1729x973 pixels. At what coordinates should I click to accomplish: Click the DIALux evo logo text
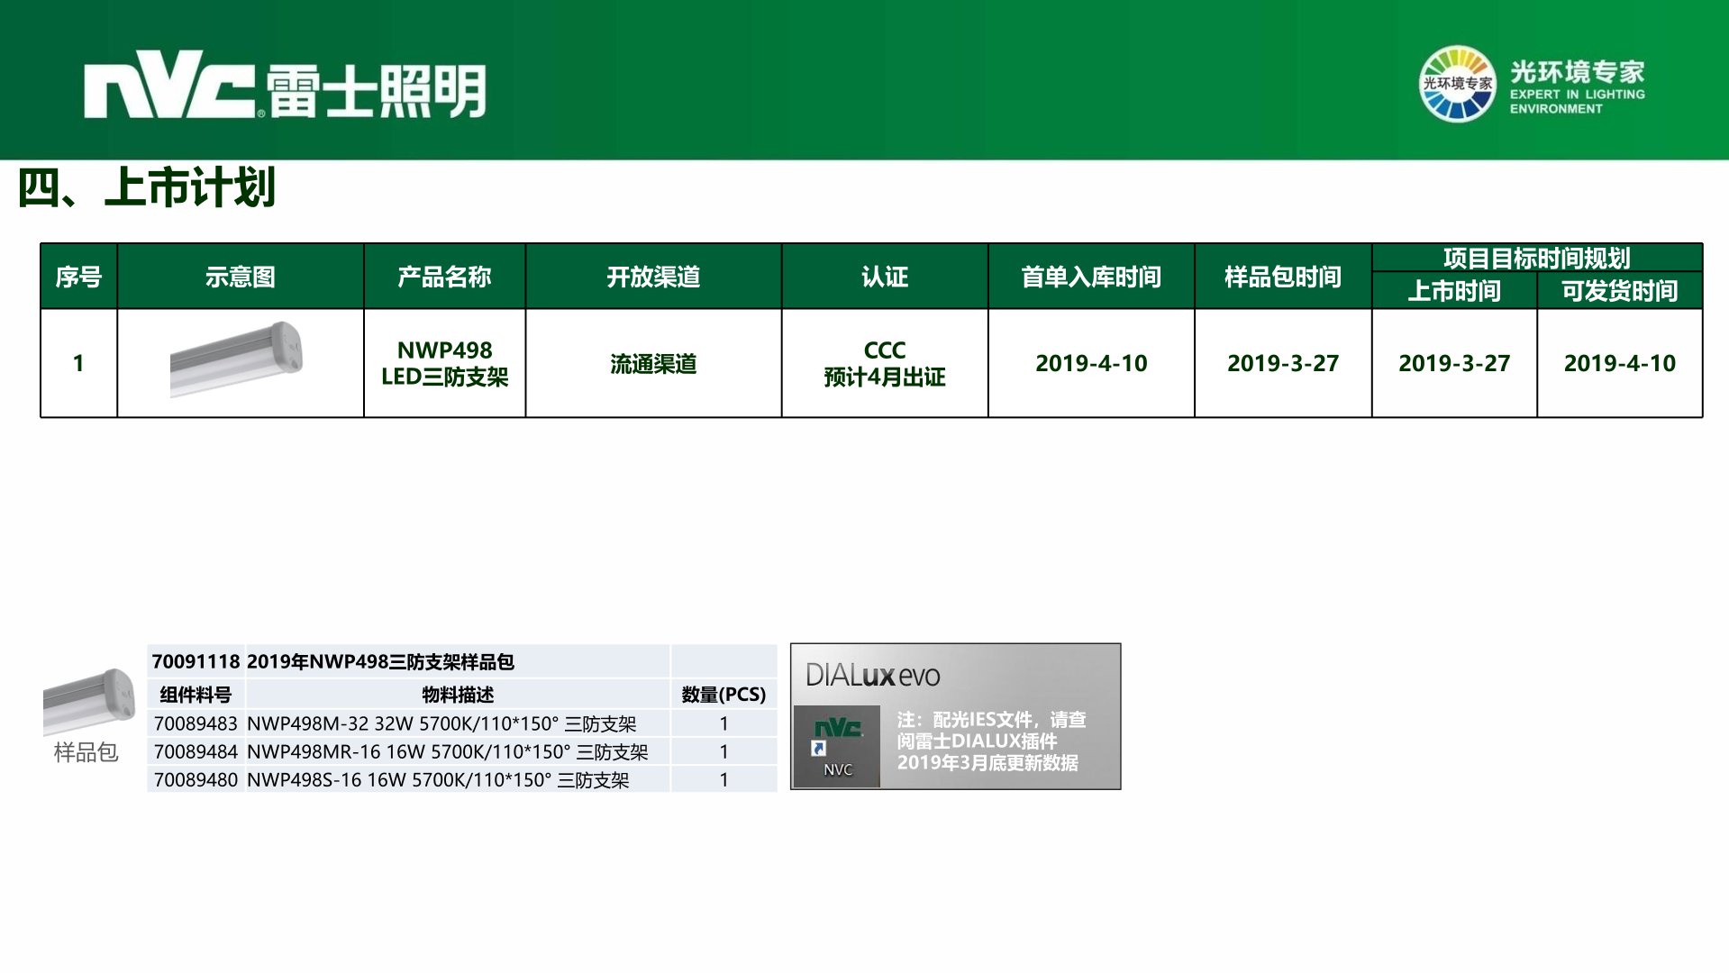tap(872, 676)
